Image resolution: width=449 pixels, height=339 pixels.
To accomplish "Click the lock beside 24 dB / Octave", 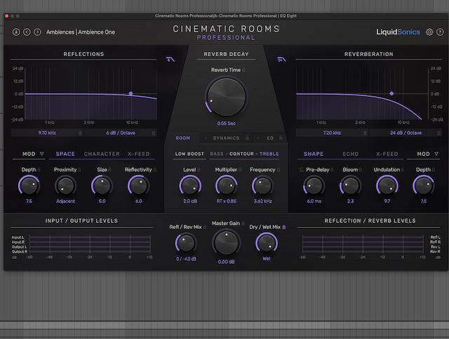I will click(x=438, y=133).
